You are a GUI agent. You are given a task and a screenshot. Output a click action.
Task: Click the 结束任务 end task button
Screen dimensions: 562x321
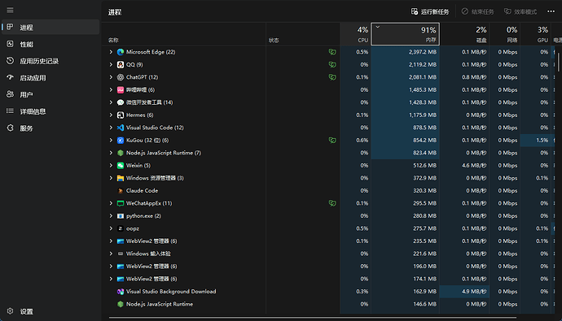pyautogui.click(x=477, y=12)
